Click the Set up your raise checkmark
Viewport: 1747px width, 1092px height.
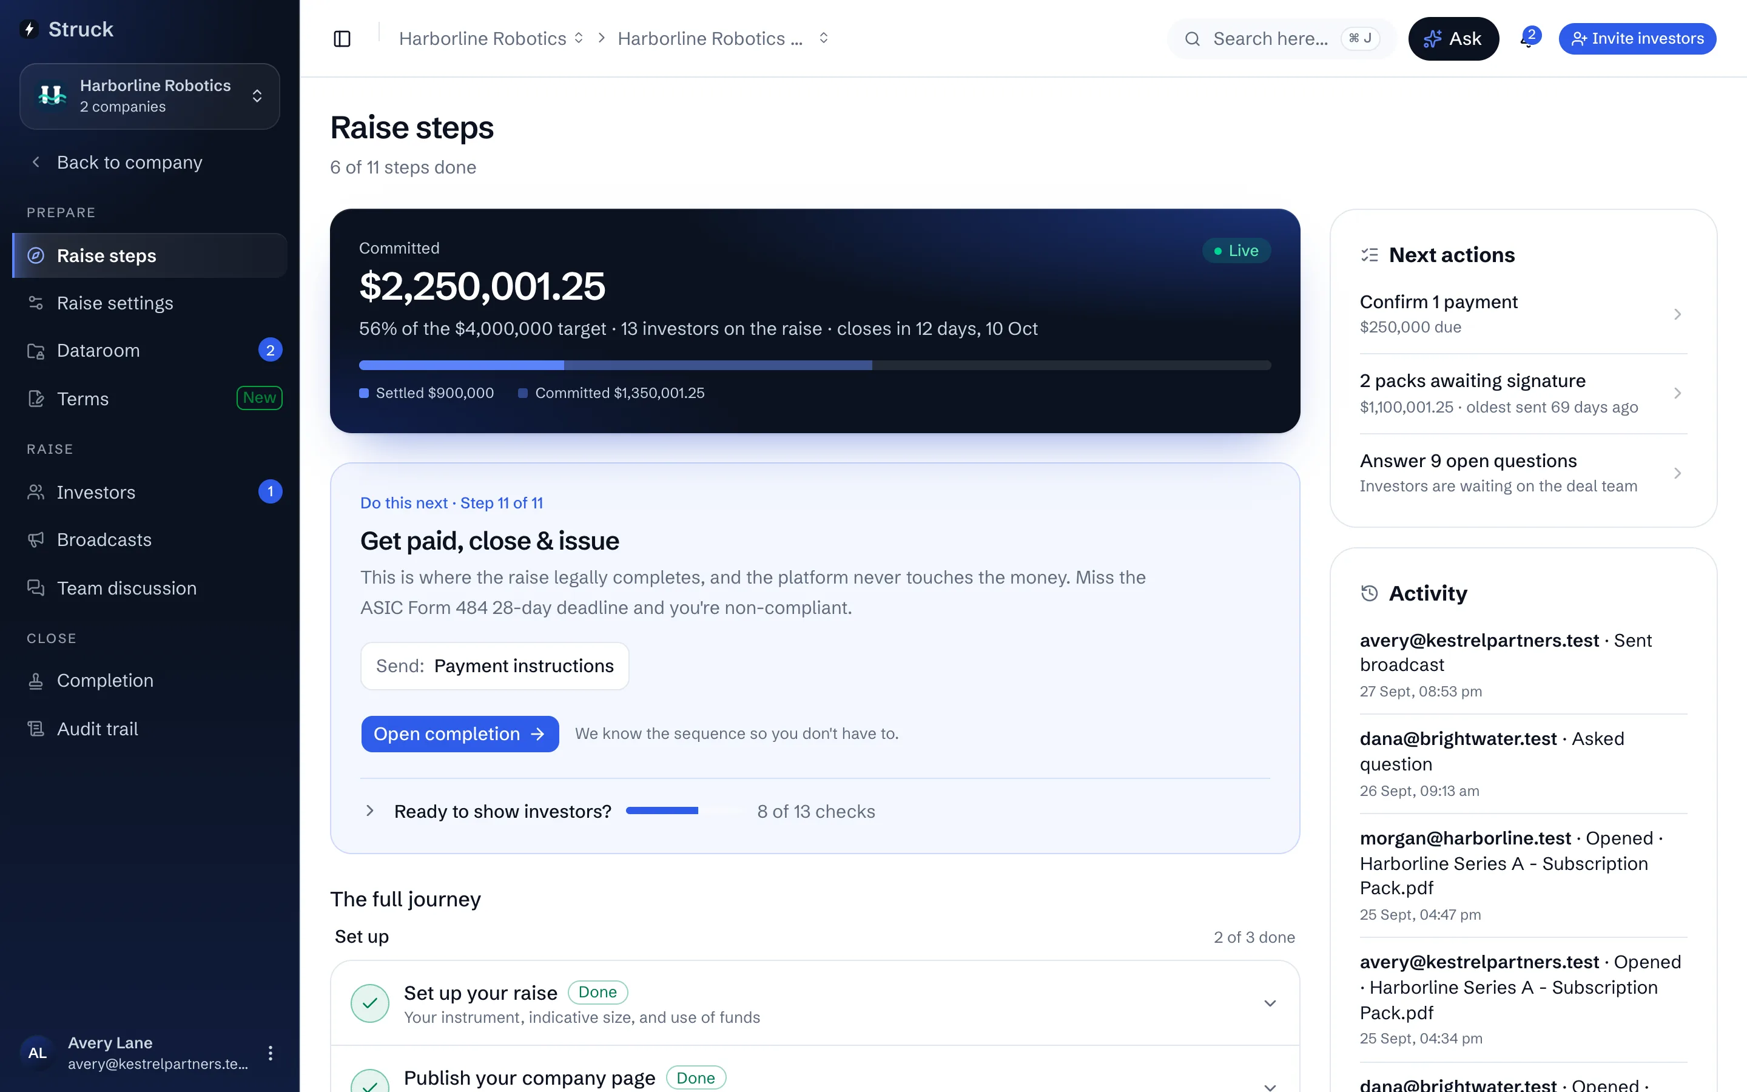[369, 1003]
